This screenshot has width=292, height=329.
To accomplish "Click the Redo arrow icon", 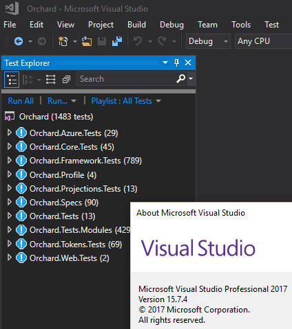I will pos(162,41).
